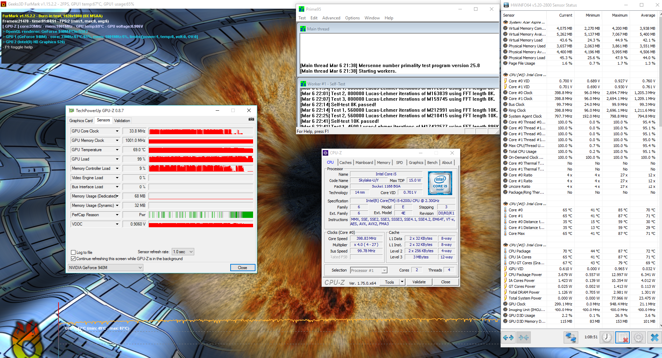The height and width of the screenshot is (358, 662).
Task: Click the CPU-Z title bar app icon
Action: coord(325,153)
